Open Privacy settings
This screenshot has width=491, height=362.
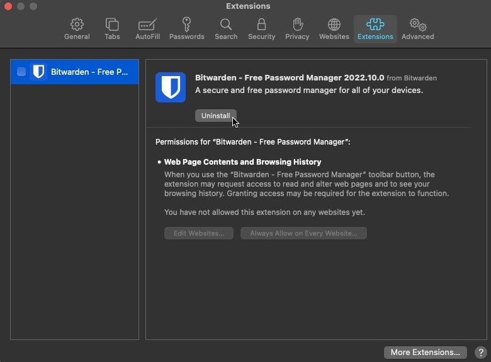click(297, 29)
